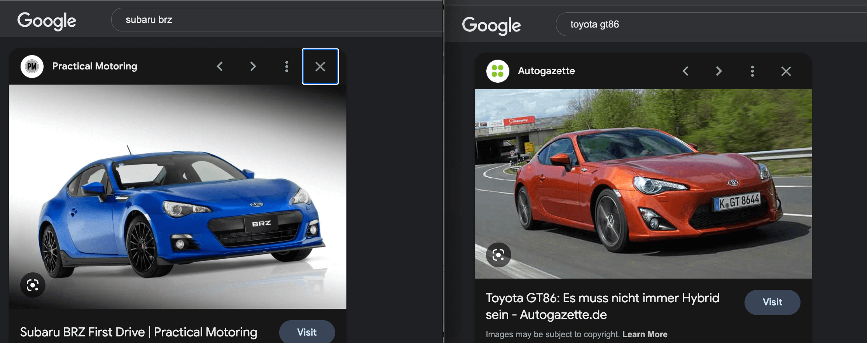Close the Practical Motoring image preview
This screenshot has width=867, height=343.
point(320,66)
